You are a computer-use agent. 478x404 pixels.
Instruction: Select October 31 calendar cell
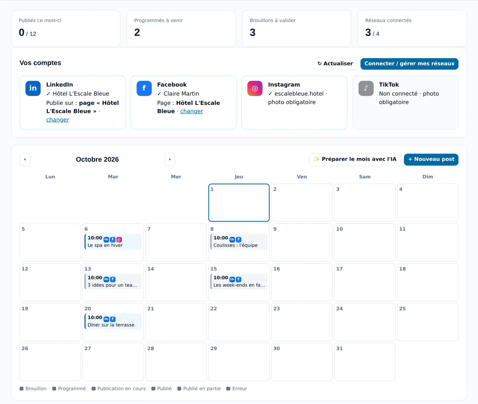(x=365, y=362)
